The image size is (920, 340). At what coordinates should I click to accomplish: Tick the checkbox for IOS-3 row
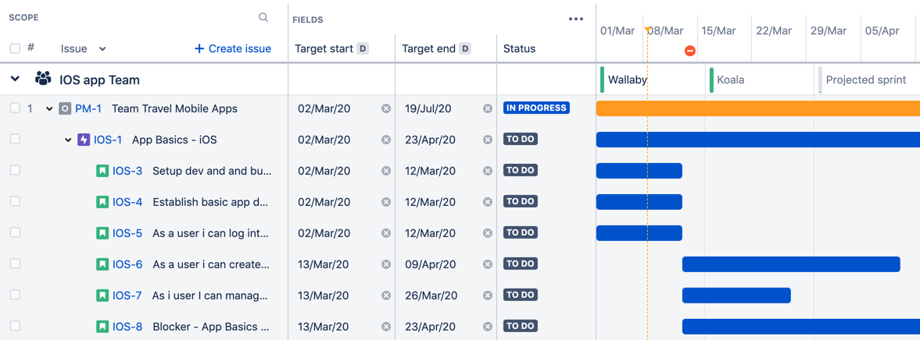tap(16, 170)
